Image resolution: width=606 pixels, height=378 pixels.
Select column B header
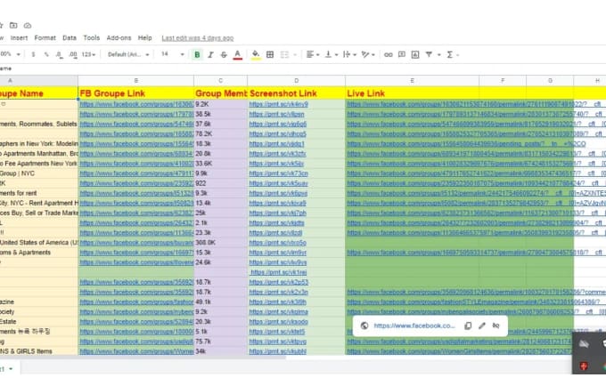136,81
